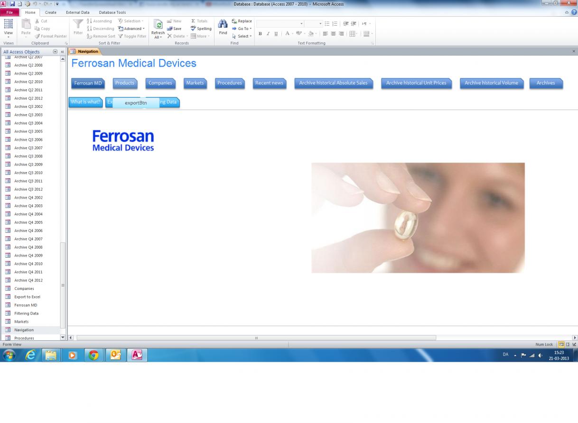
Task: Click Toggle Filter in Sort & Filter
Action: (132, 36)
